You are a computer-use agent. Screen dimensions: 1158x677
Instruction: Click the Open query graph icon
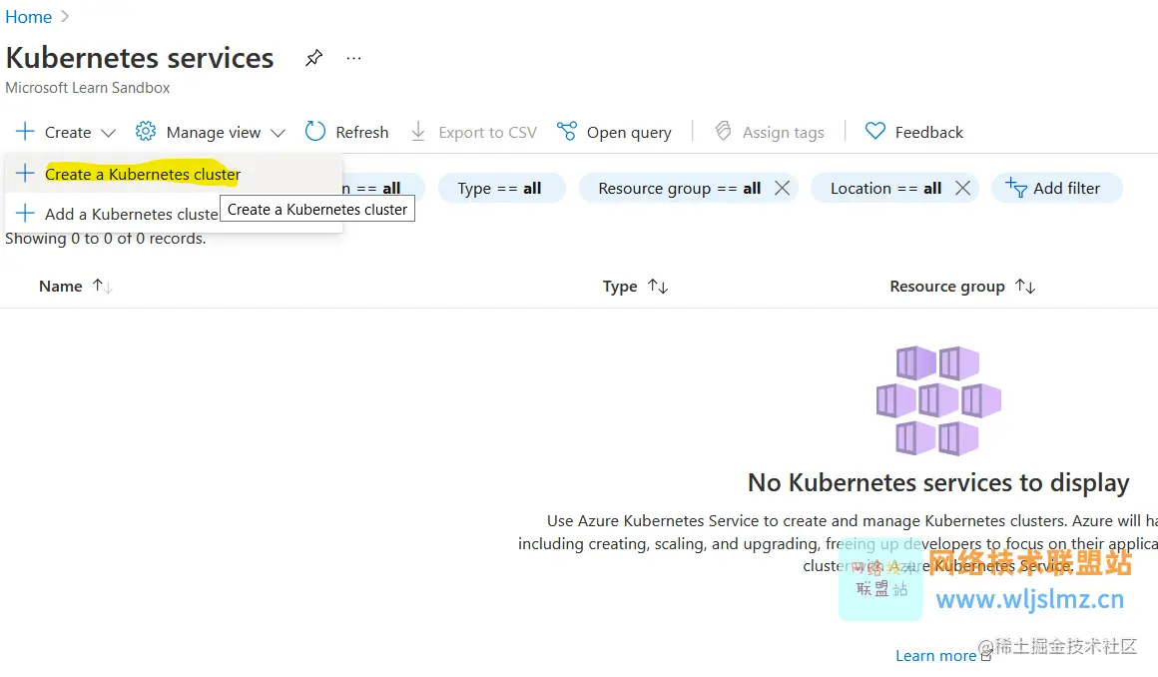pos(566,132)
